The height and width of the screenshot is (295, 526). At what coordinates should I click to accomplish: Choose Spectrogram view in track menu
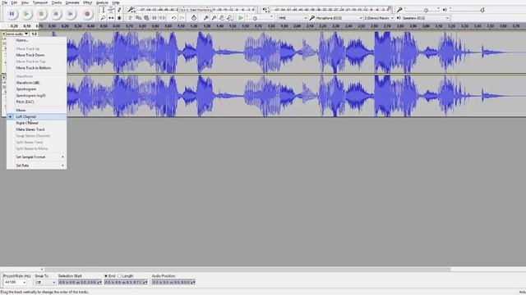tap(36, 89)
